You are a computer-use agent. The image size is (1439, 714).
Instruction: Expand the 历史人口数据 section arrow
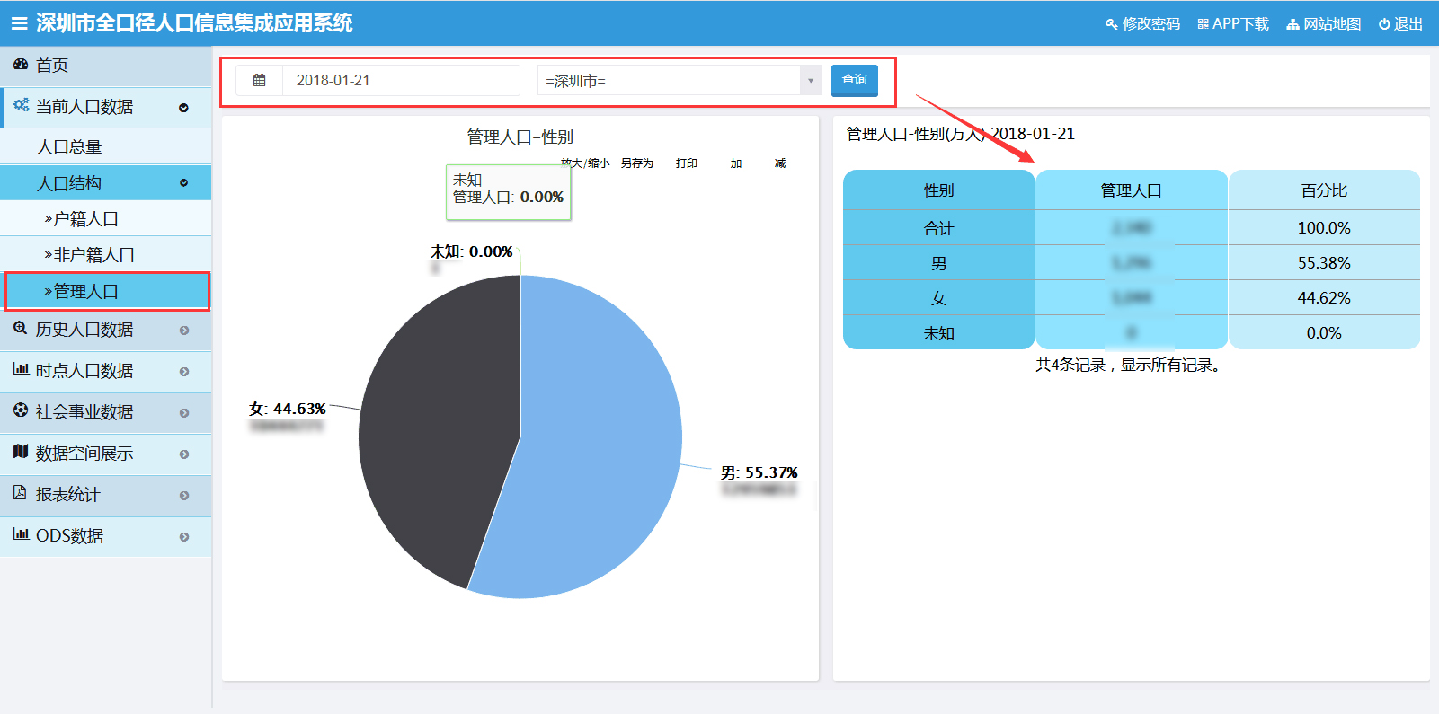[x=184, y=331]
